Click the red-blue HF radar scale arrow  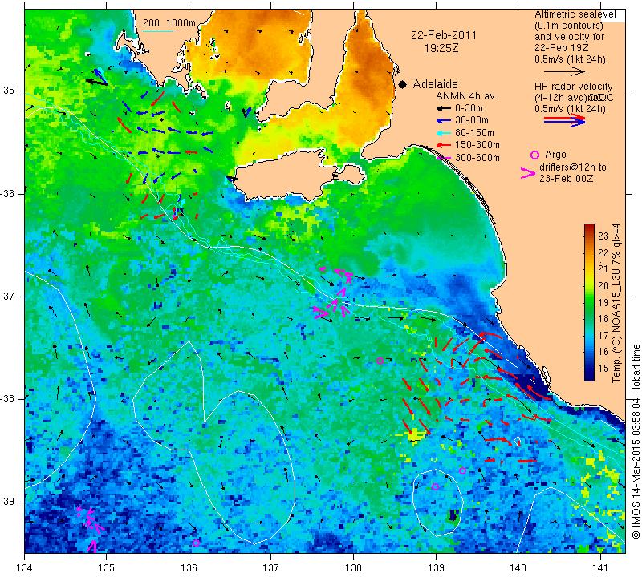click(565, 120)
